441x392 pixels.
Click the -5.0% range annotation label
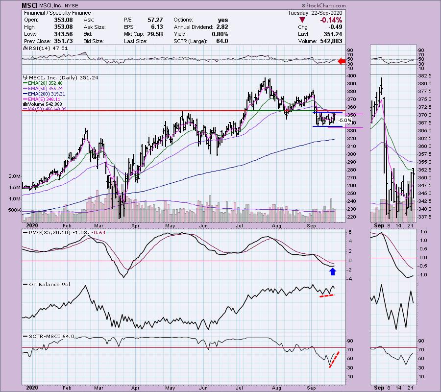coord(344,121)
